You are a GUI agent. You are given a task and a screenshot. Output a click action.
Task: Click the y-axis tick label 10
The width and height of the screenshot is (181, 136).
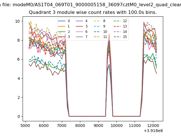pyautogui.click(x=17, y=21)
